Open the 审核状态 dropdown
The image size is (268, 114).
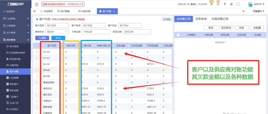tap(57, 32)
